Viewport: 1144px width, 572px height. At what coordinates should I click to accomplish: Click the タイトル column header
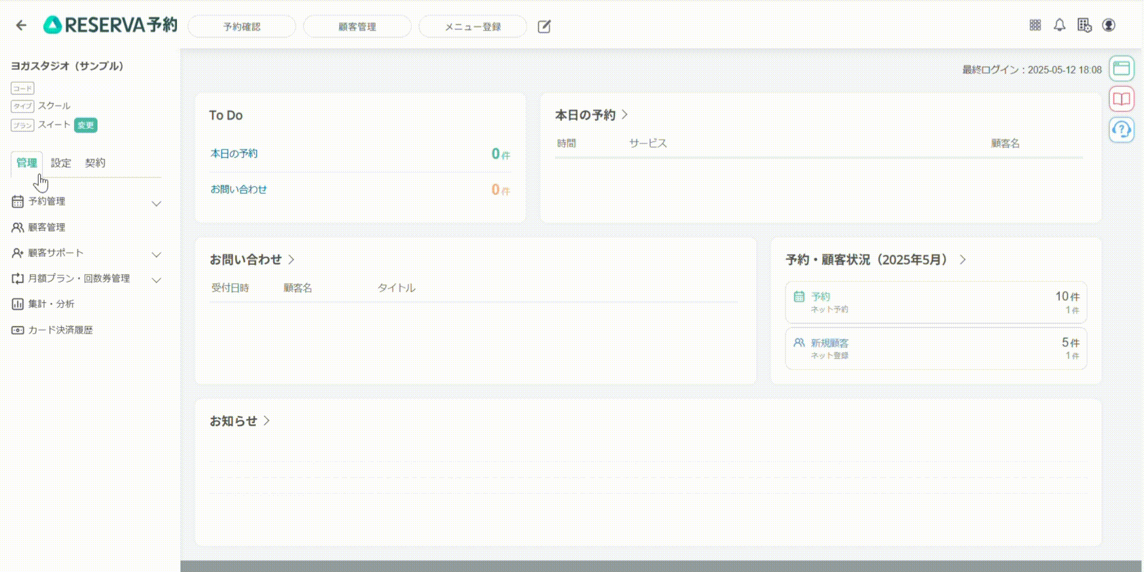pos(396,288)
